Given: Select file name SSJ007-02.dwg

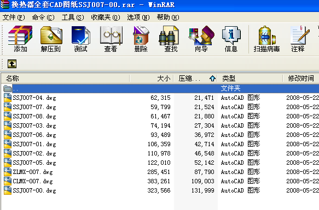Looking at the screenshot, I should click(x=34, y=153).
